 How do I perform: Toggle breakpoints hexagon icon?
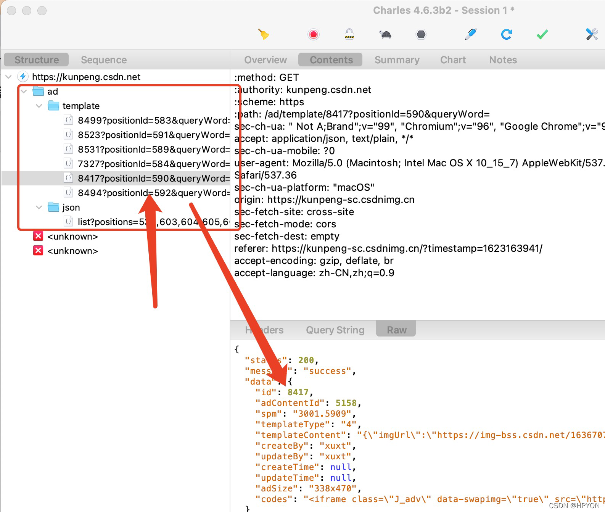(x=421, y=35)
